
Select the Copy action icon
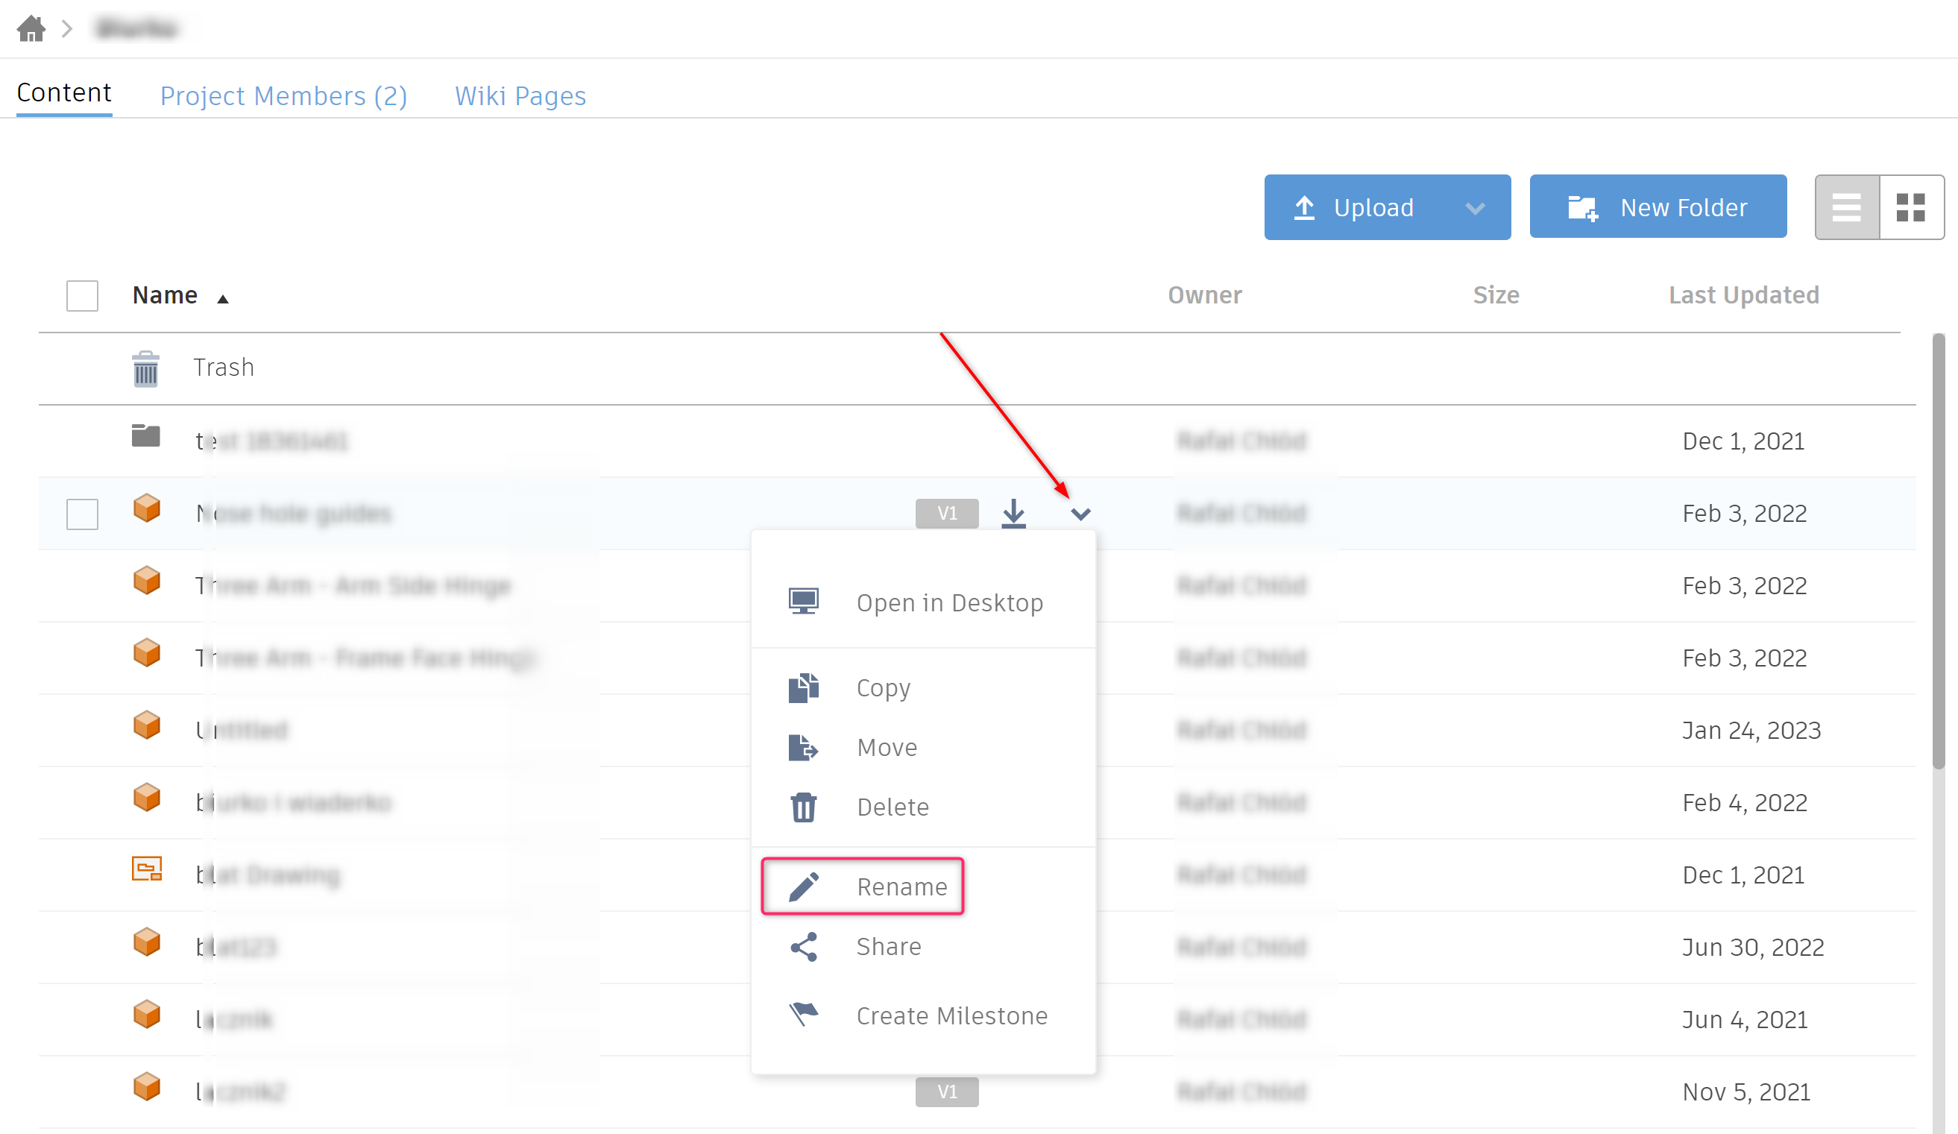tap(805, 687)
